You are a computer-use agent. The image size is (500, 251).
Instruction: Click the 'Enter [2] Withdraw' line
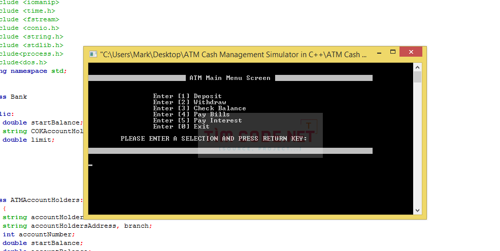[x=189, y=102]
